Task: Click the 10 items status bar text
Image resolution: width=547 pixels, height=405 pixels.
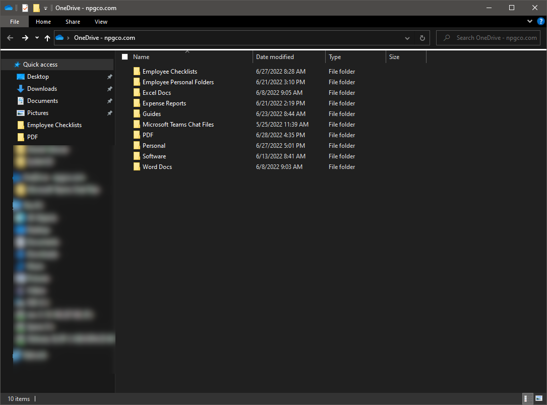Action: [x=19, y=399]
